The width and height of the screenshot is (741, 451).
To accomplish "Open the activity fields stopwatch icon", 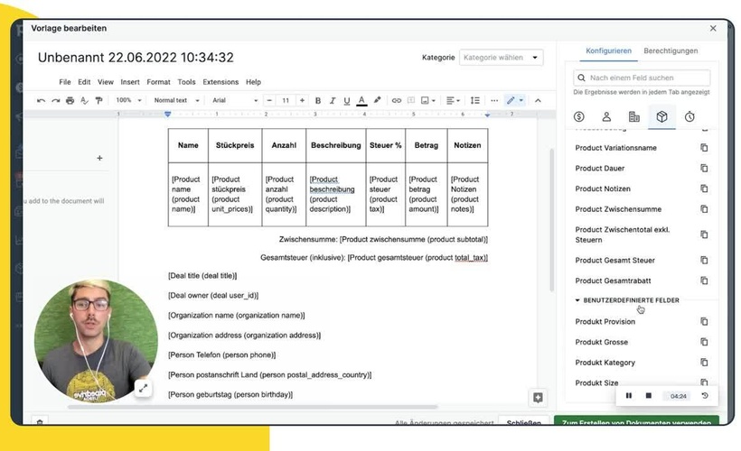I will [x=689, y=116].
